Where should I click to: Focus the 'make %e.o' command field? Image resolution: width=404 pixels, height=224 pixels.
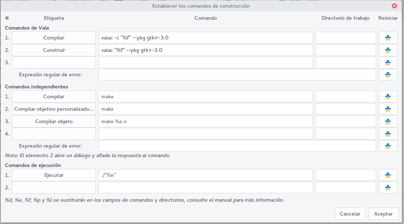[x=205, y=121]
